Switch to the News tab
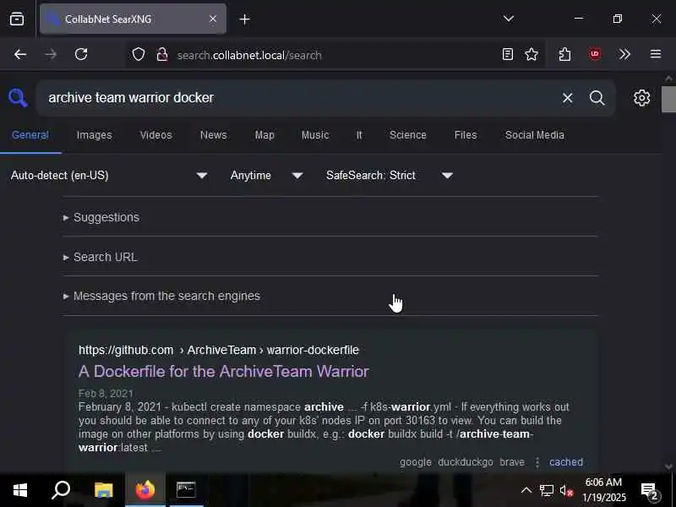Image resolution: width=676 pixels, height=507 pixels. [x=214, y=135]
